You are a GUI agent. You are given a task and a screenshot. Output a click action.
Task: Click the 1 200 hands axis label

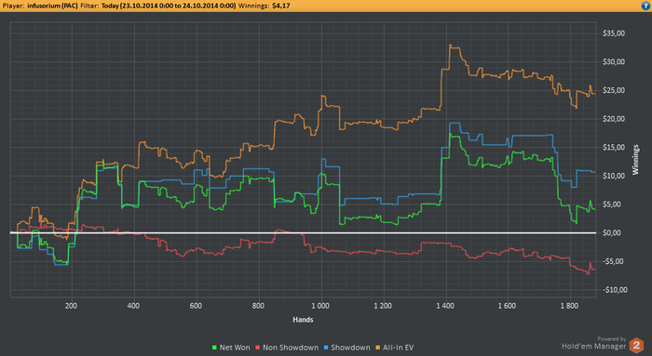[383, 306]
